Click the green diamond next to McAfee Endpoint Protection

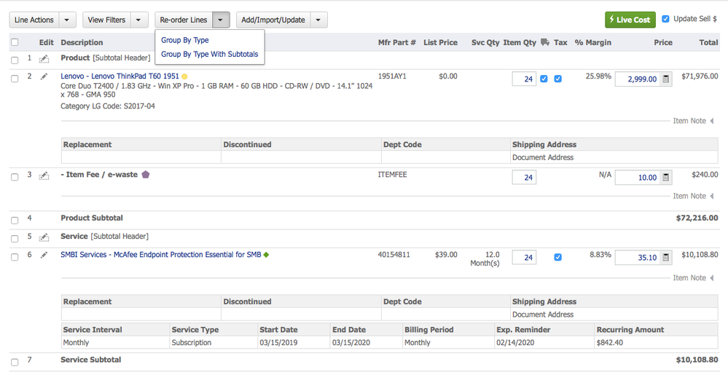pos(266,255)
